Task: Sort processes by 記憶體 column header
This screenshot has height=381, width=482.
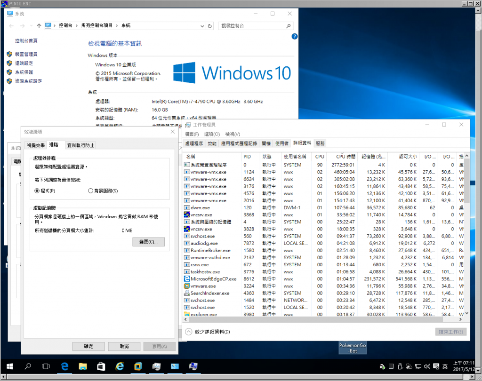Action: (x=373, y=156)
